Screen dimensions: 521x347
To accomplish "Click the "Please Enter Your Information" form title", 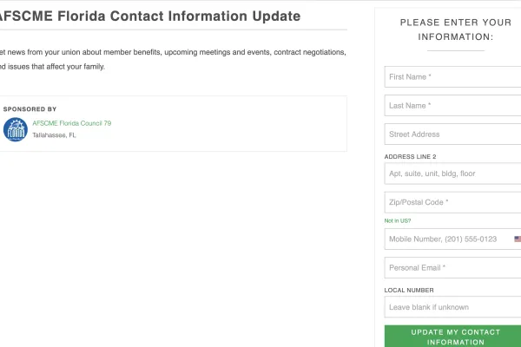I will pos(455,29).
